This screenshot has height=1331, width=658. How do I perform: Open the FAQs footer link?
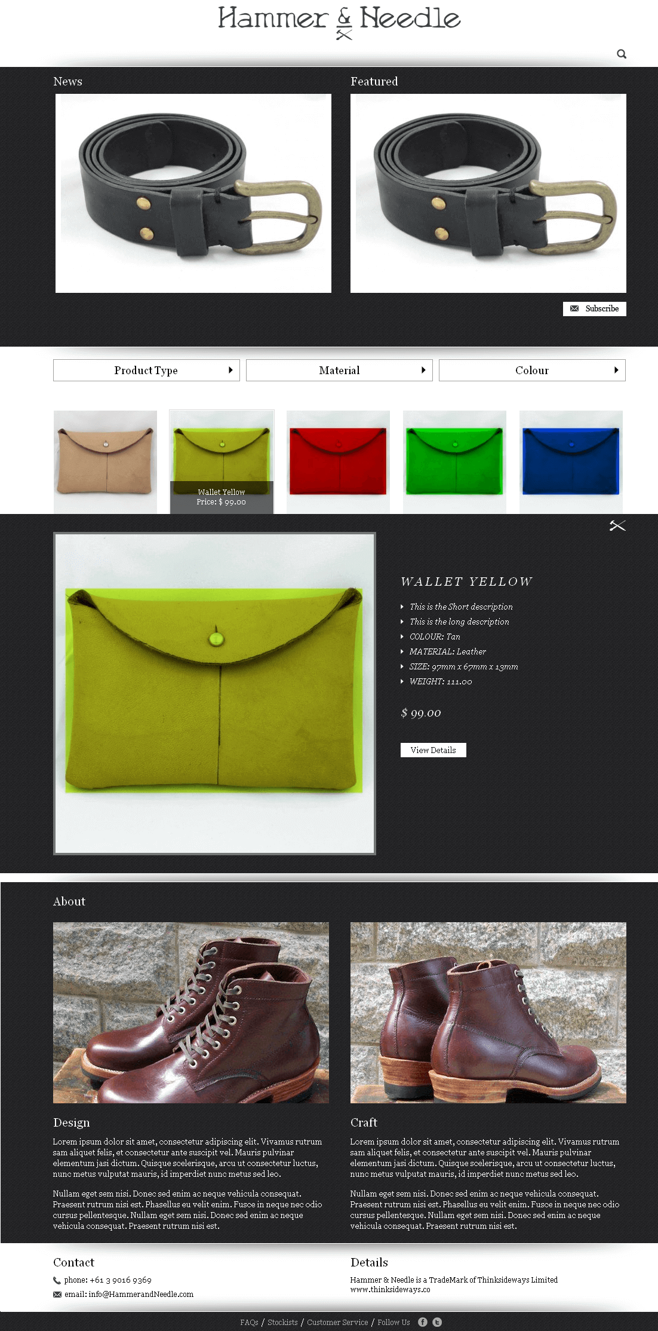pyautogui.click(x=249, y=1322)
